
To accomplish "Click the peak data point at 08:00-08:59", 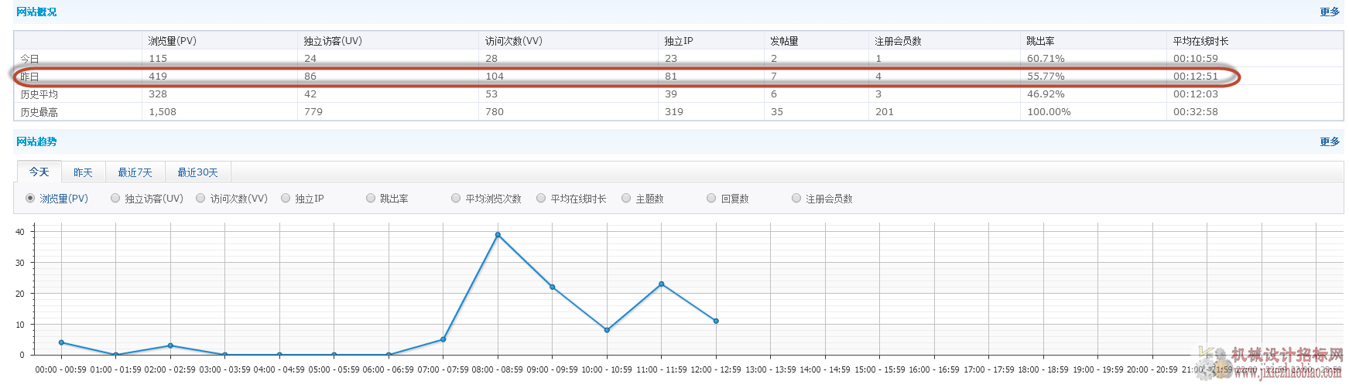I will tap(498, 235).
